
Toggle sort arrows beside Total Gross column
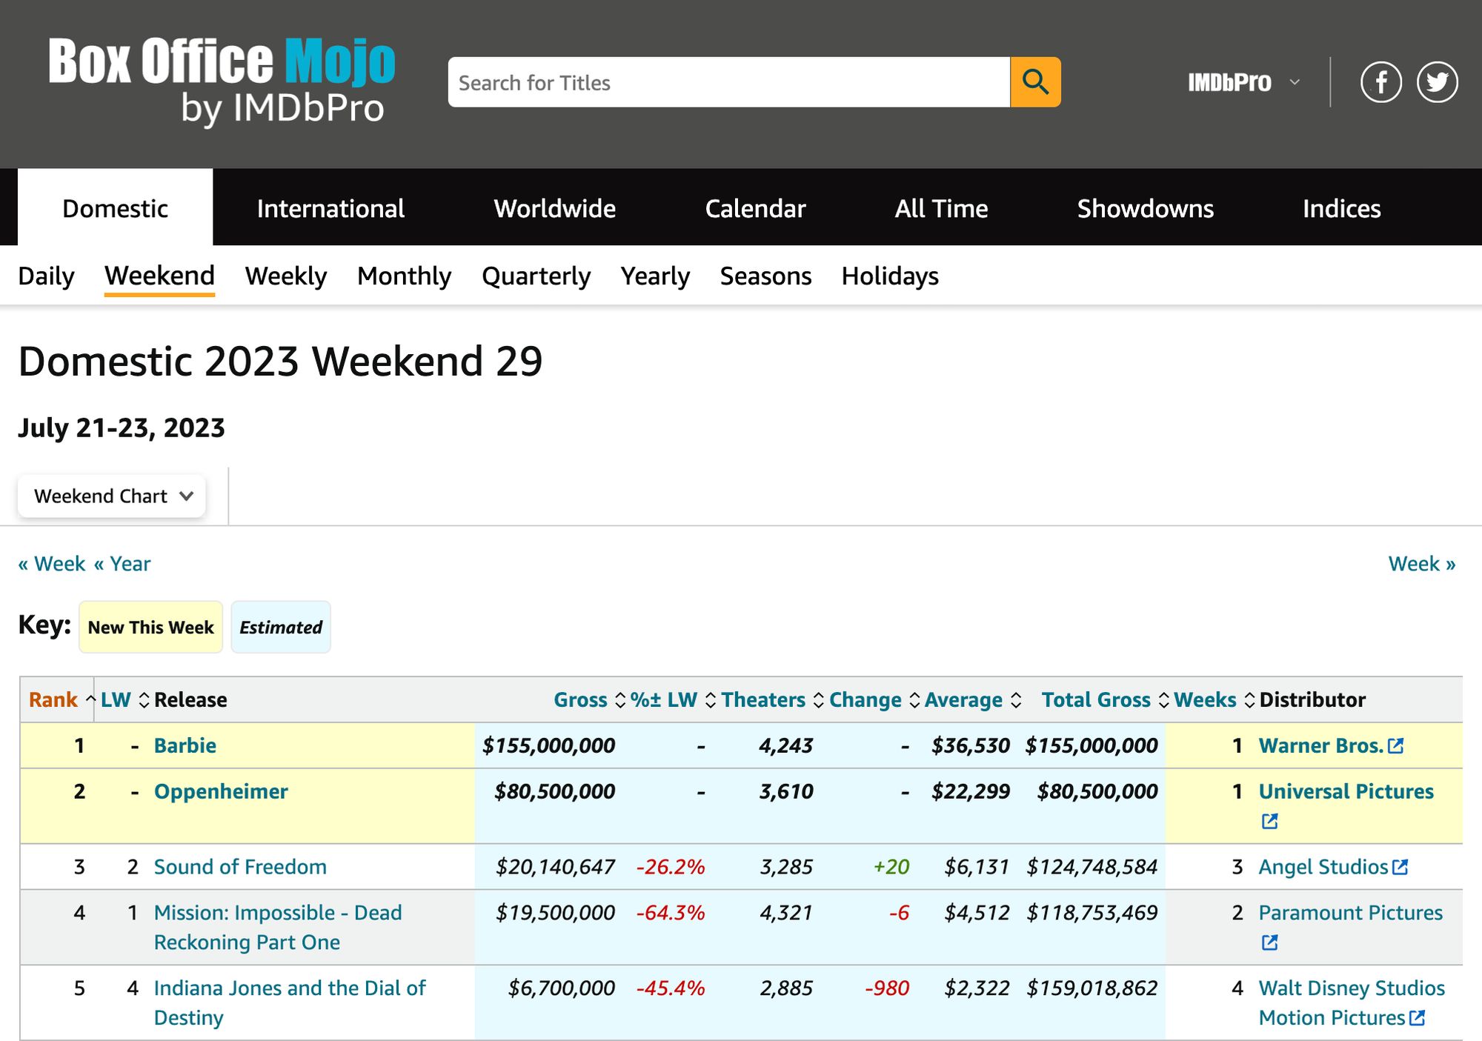[x=1163, y=700]
